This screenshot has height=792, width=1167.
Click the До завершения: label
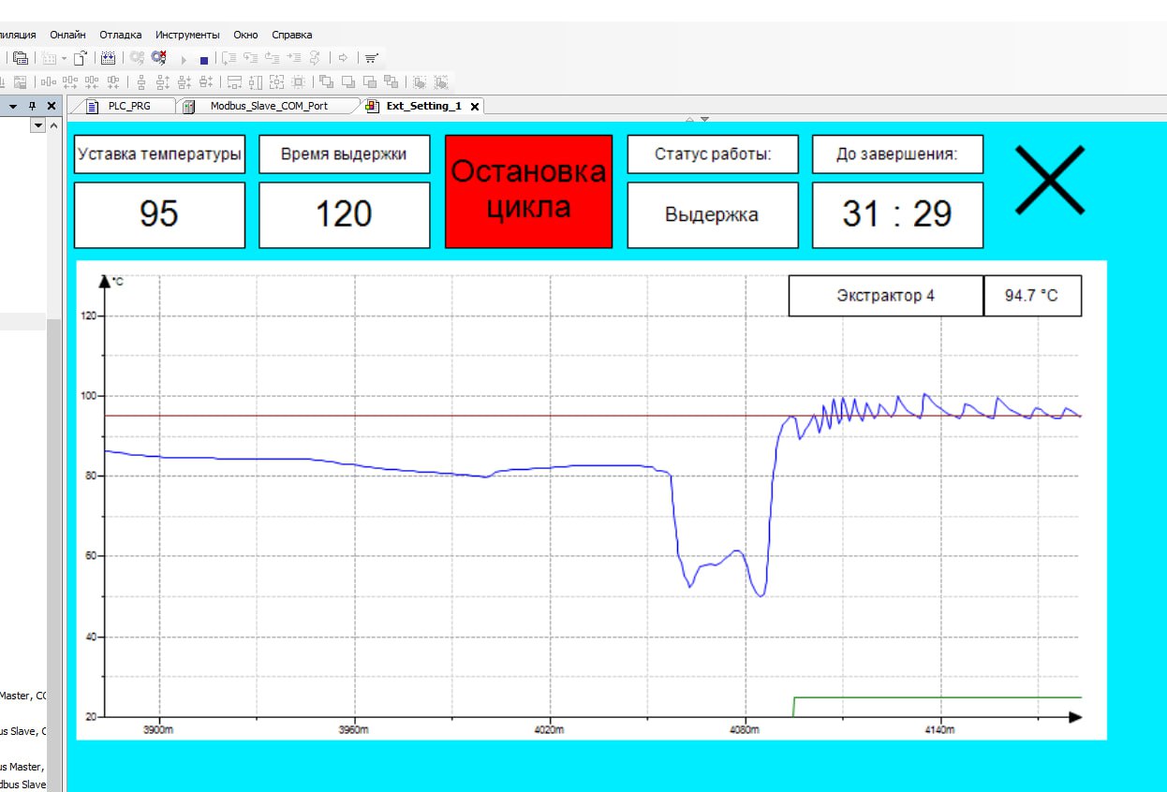pos(897,154)
